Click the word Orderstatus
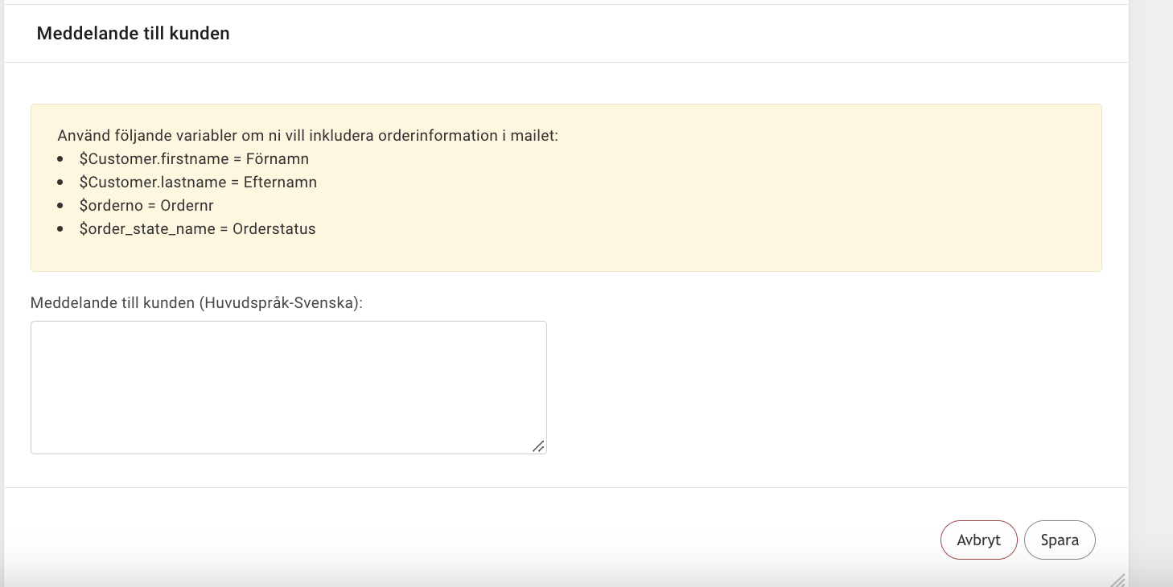 274,228
